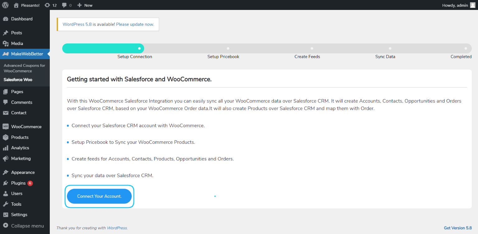Click the Sync Data step dot
This screenshot has width=478, height=234.
[390, 48]
